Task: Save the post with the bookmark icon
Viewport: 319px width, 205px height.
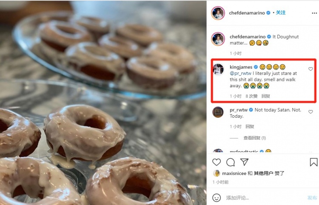Action: pyautogui.click(x=313, y=162)
